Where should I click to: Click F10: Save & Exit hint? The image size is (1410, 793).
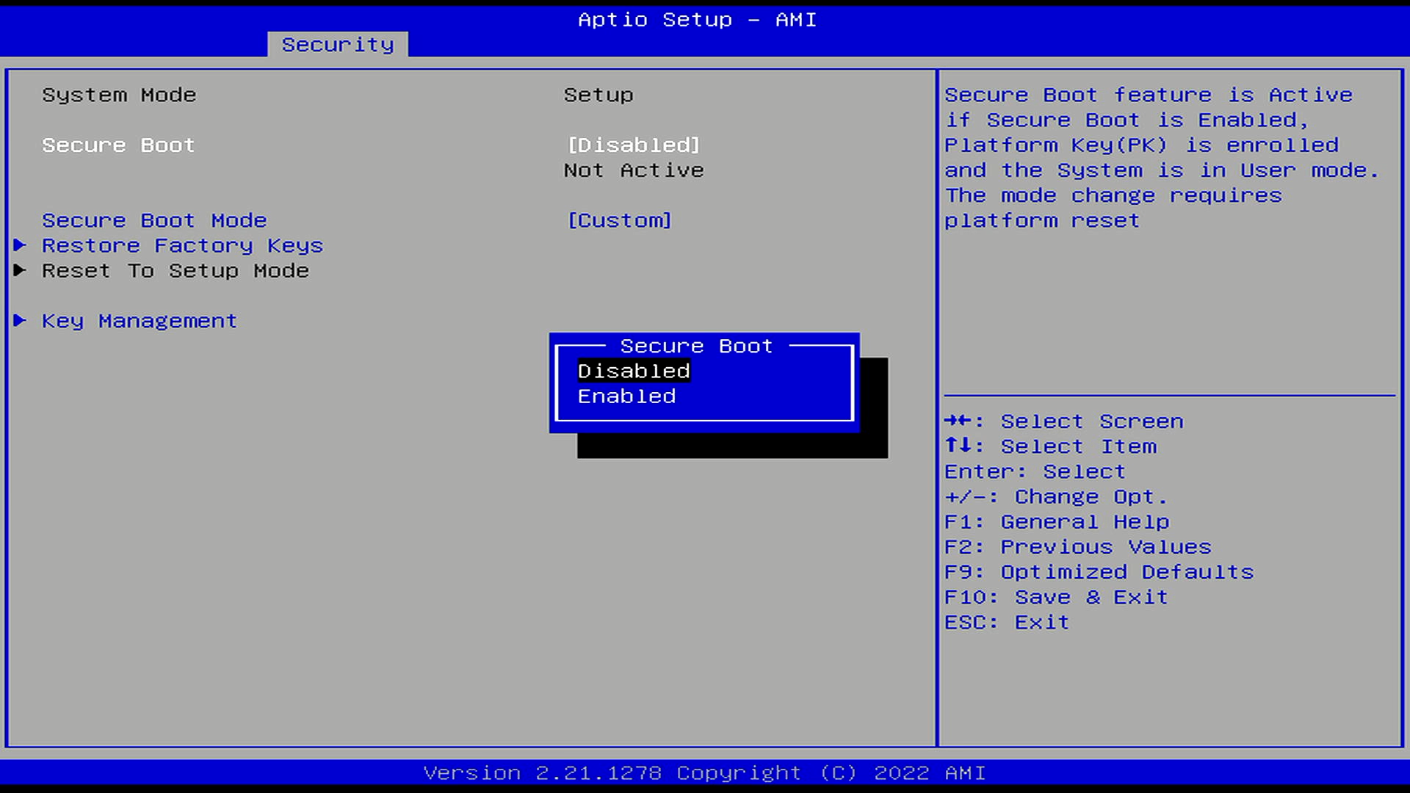coord(1055,597)
